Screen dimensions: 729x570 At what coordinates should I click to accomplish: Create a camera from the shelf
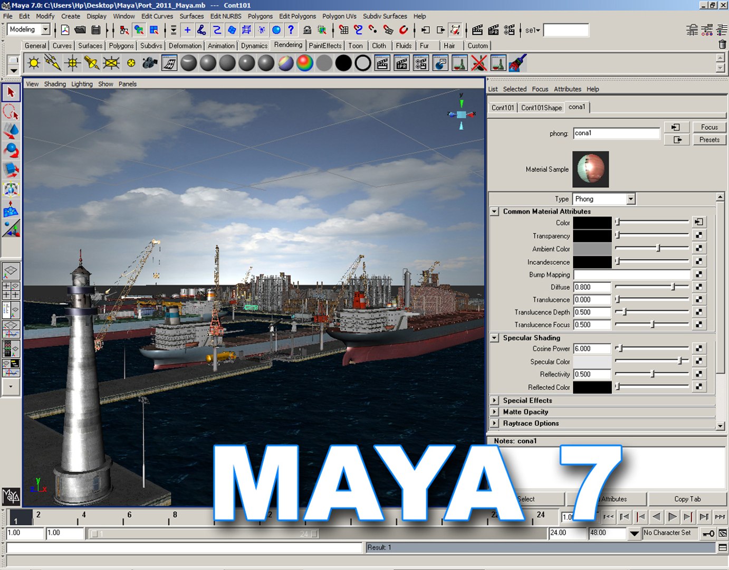[150, 63]
